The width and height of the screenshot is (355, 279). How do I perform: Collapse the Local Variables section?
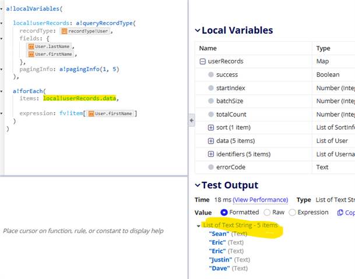pos(198,31)
